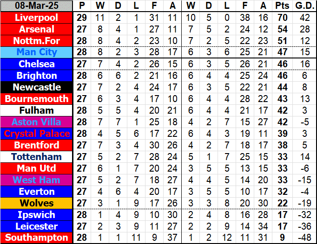Click the Bournemouth team name

pyautogui.click(x=37, y=99)
